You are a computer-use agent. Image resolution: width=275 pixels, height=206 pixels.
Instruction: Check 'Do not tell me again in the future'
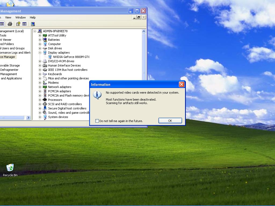click(x=97, y=121)
